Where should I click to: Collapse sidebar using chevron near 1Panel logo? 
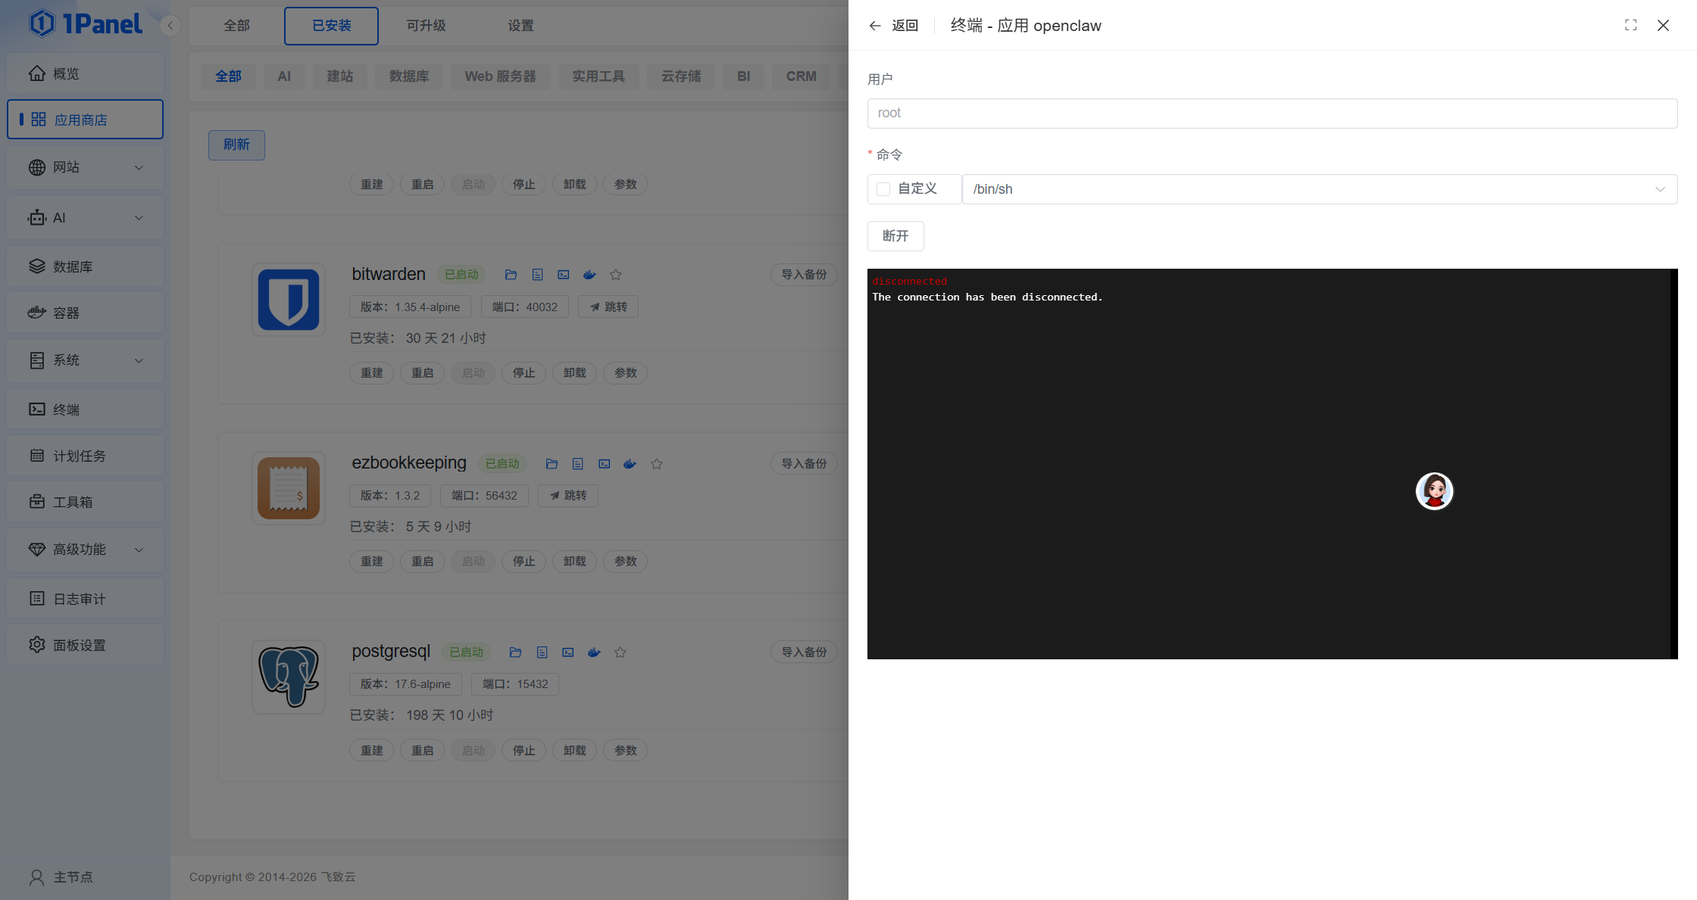click(170, 26)
